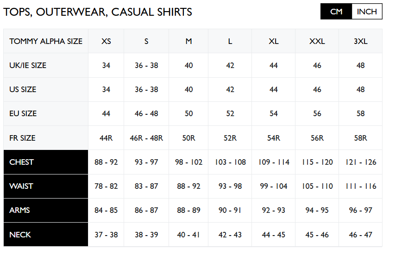Click the UK/IE SIZE row label
This screenshot has height=255, width=408.
(46, 65)
